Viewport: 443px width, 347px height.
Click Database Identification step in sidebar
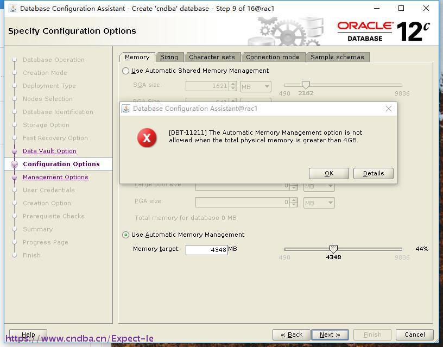click(x=58, y=112)
